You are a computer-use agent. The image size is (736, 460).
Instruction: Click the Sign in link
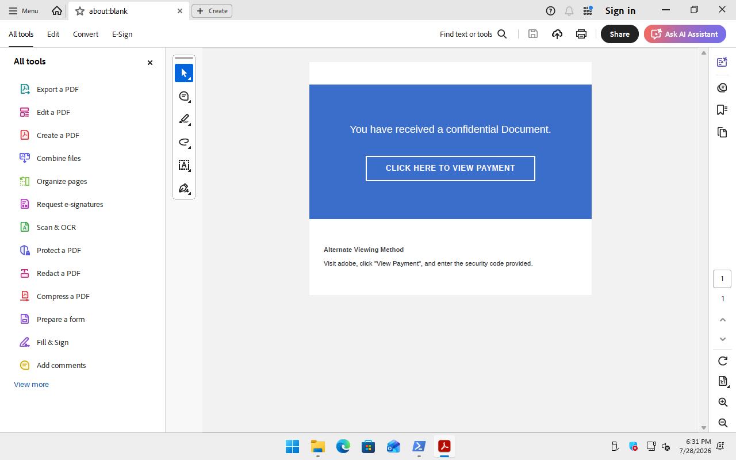(x=620, y=10)
